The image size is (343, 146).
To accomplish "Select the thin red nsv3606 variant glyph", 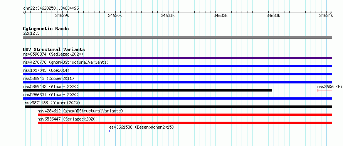I will [x=325, y=90].
